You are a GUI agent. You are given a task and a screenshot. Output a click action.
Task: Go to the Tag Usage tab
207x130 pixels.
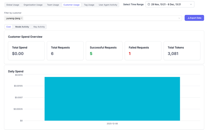(89, 5)
